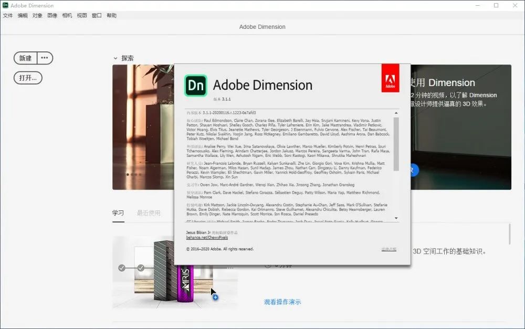
Task: Select the first carousel dot on the banner
Action: coord(128,174)
